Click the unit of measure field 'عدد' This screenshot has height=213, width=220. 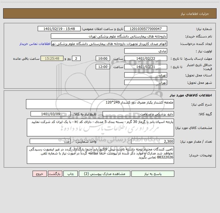pos(50,141)
